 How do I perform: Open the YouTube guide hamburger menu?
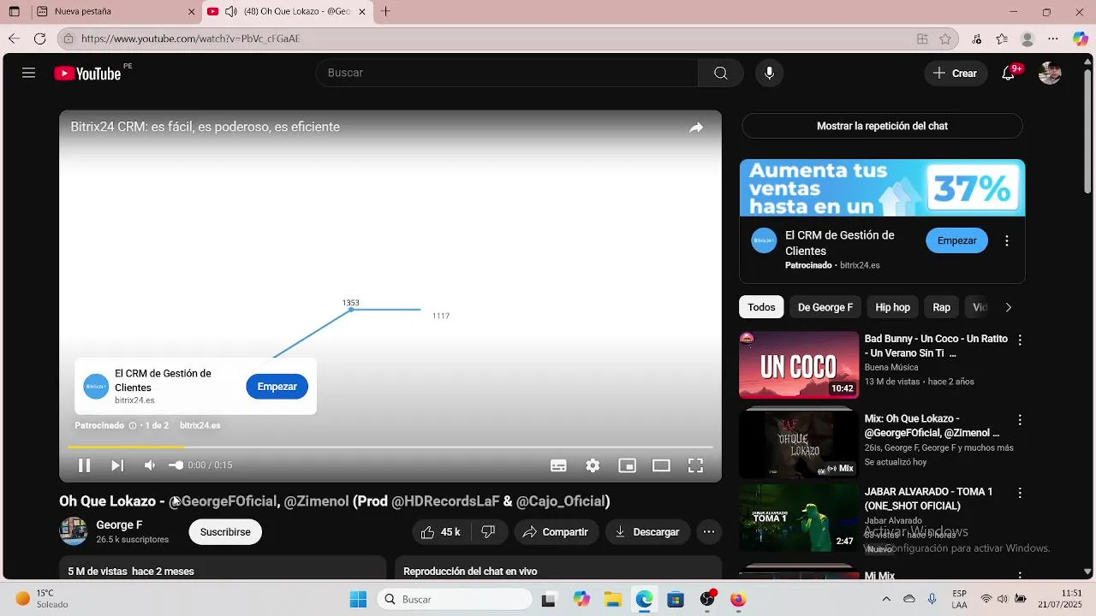pyautogui.click(x=28, y=73)
